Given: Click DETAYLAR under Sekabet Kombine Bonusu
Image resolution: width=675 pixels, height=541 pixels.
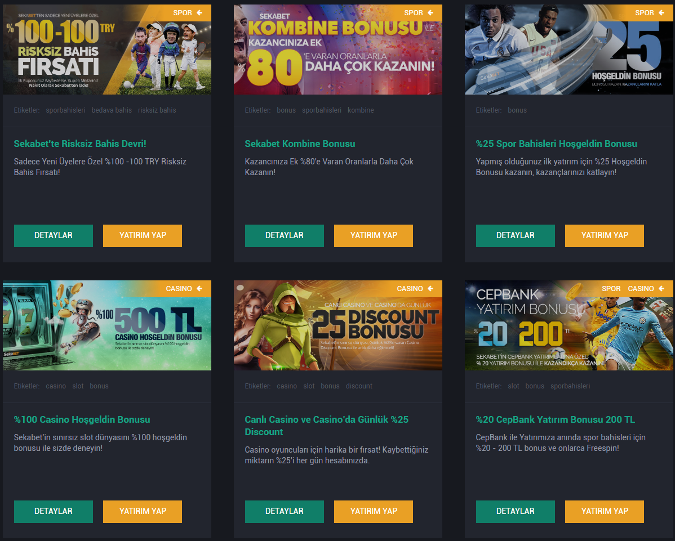Looking at the screenshot, I should [x=284, y=236].
